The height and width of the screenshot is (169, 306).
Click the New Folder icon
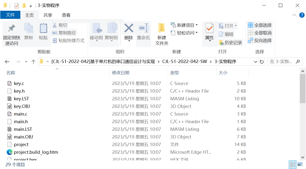[162, 28]
